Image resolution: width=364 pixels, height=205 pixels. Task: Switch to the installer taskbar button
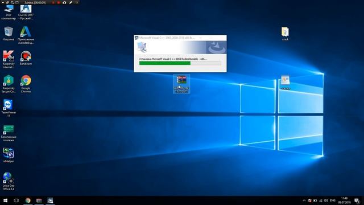click(50, 200)
